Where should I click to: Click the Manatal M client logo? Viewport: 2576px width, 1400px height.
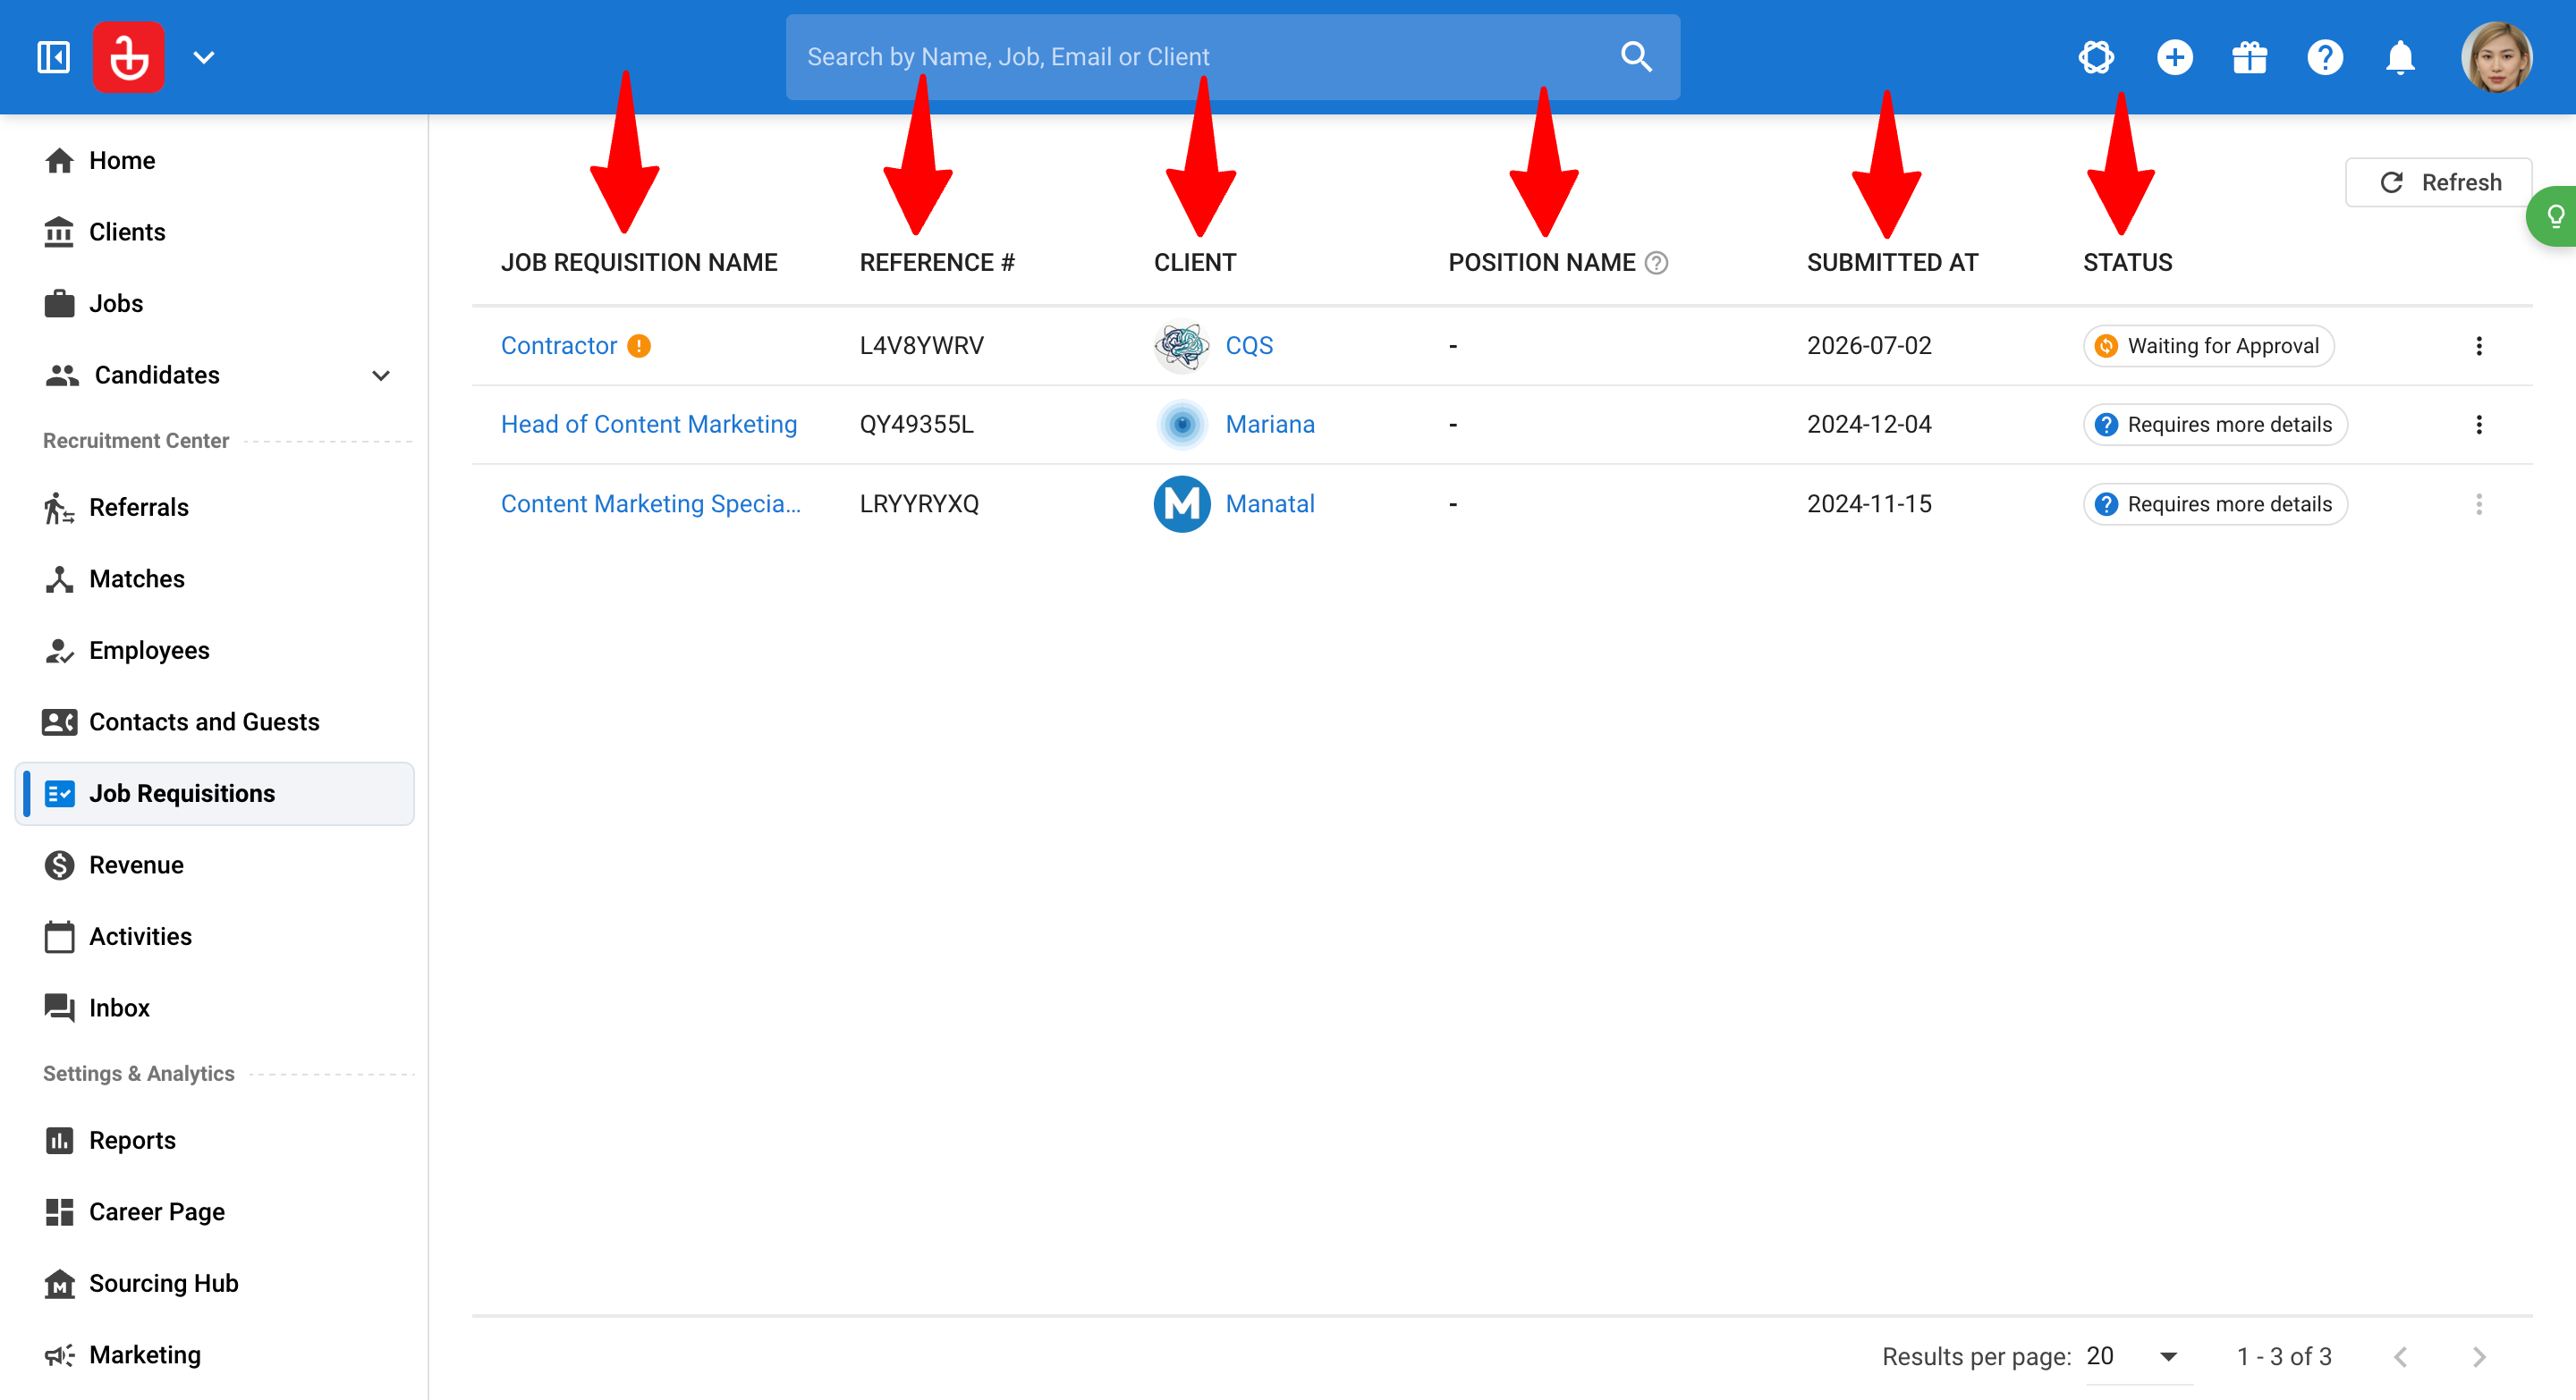1182,503
